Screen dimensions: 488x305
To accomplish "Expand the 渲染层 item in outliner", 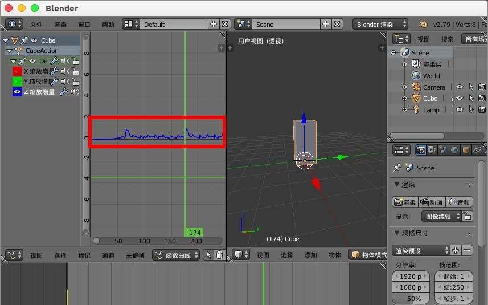I will click(x=404, y=64).
